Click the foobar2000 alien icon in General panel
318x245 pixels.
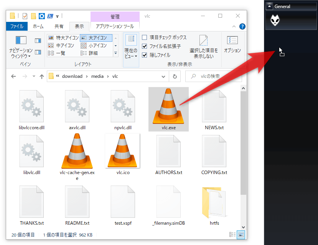coord(275,20)
